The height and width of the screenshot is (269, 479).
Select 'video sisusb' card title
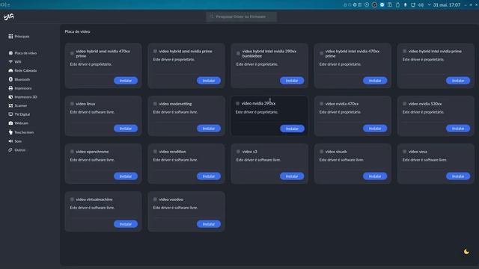336,152
